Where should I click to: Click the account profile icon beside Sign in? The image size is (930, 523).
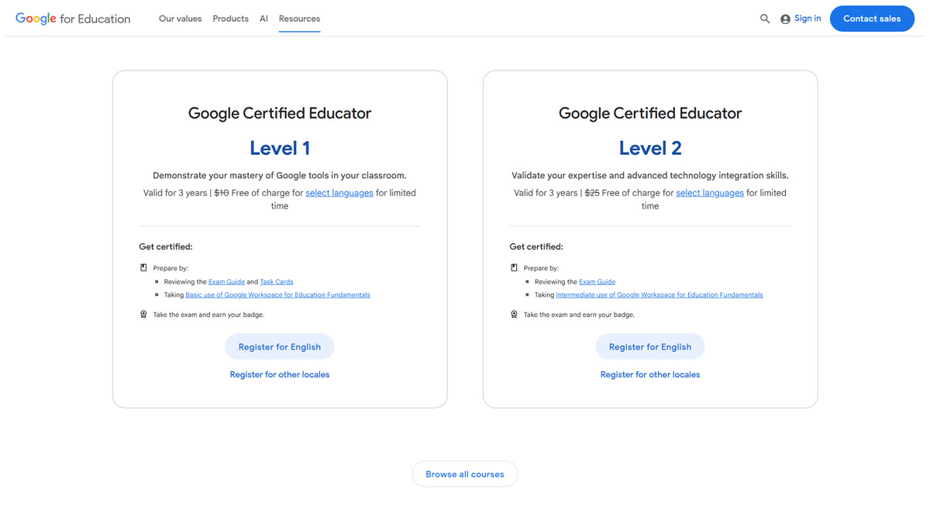click(785, 18)
